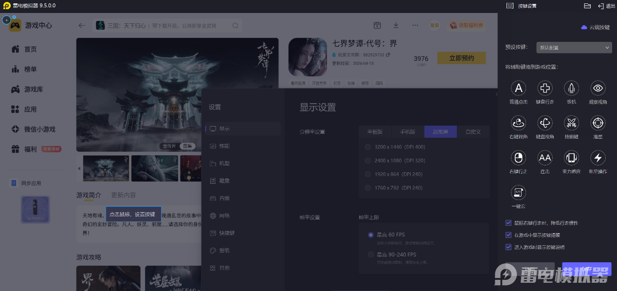Open 机型 settings category
The height and width of the screenshot is (291, 617).
click(243, 164)
